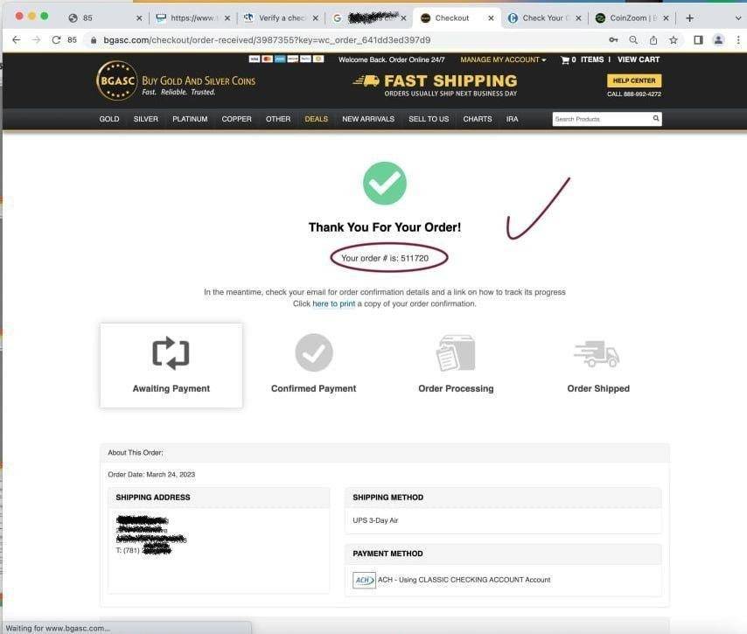The image size is (747, 634).
Task: Click the ACH payment logo
Action: pos(364,580)
